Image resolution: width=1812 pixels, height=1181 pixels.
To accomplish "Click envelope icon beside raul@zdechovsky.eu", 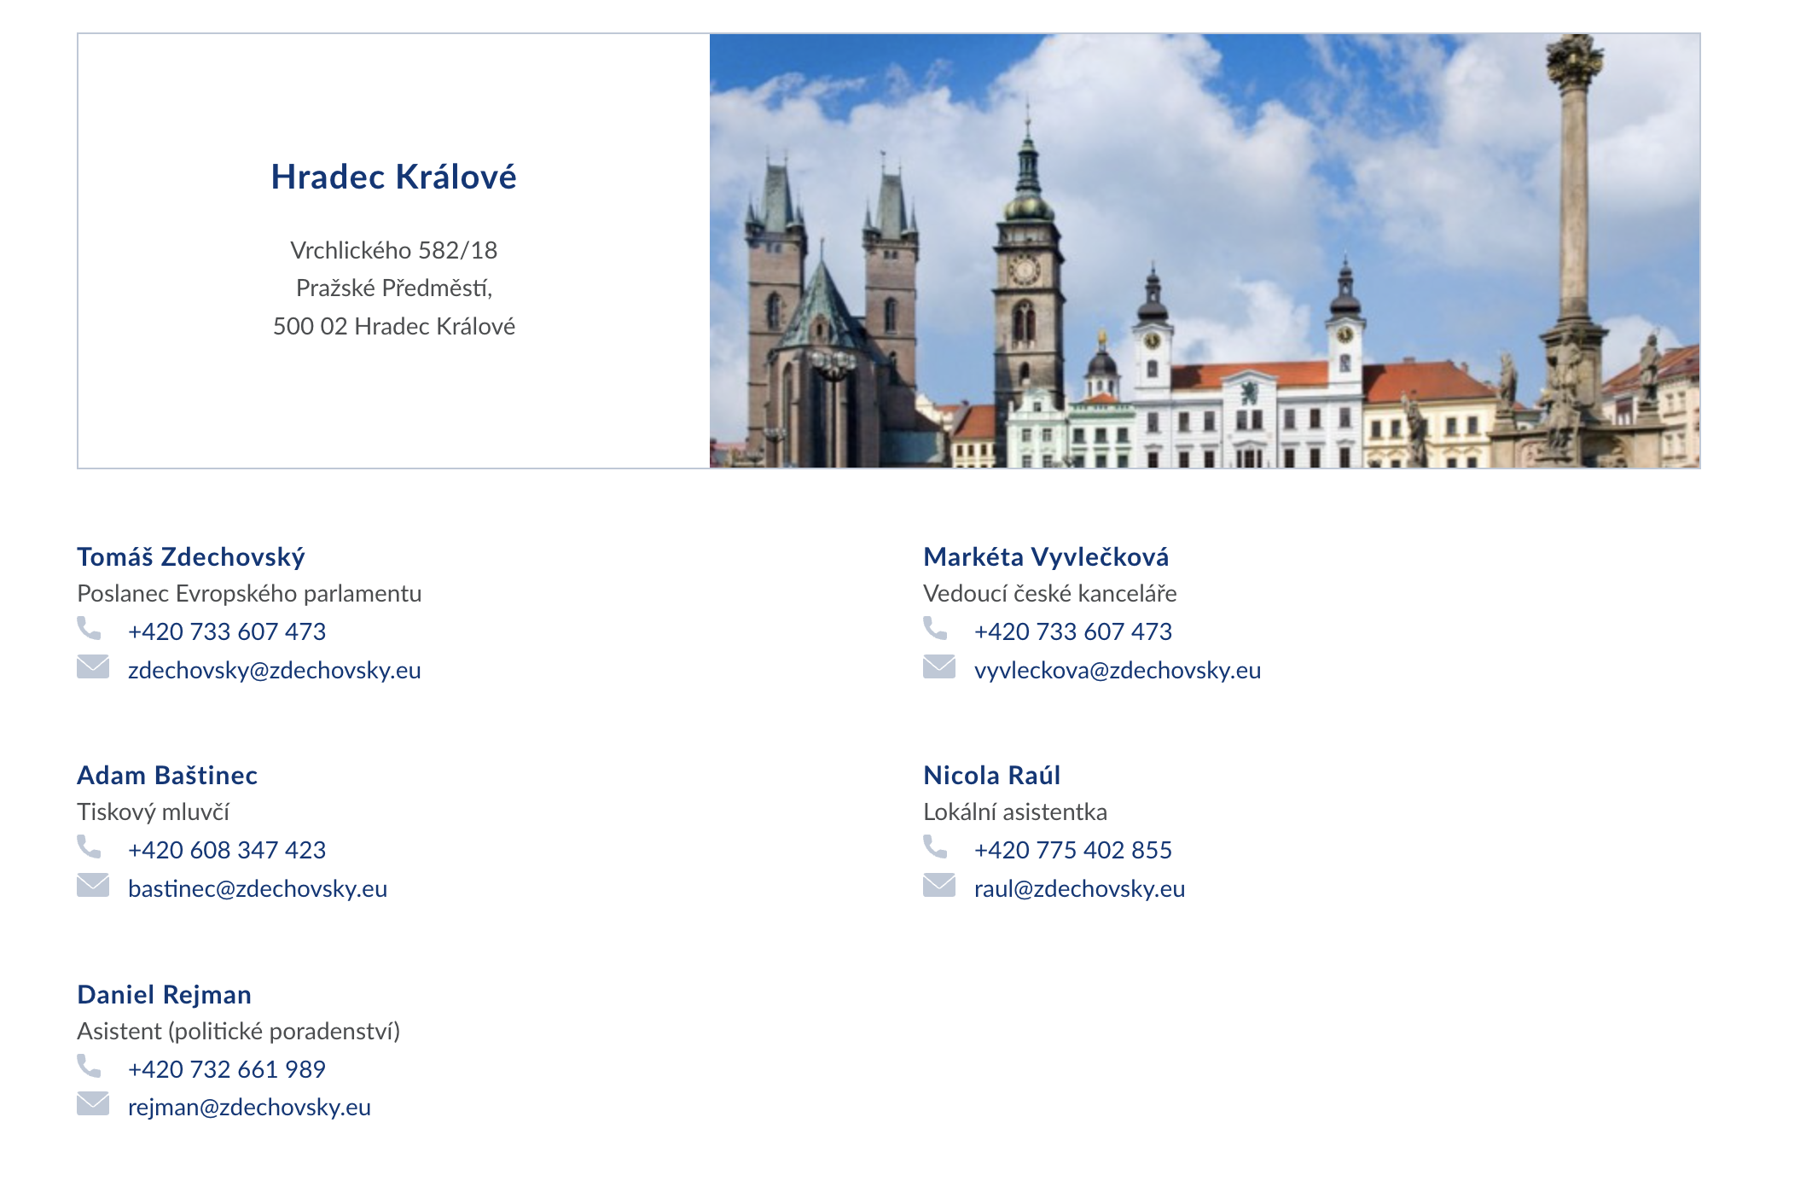I will tap(938, 885).
